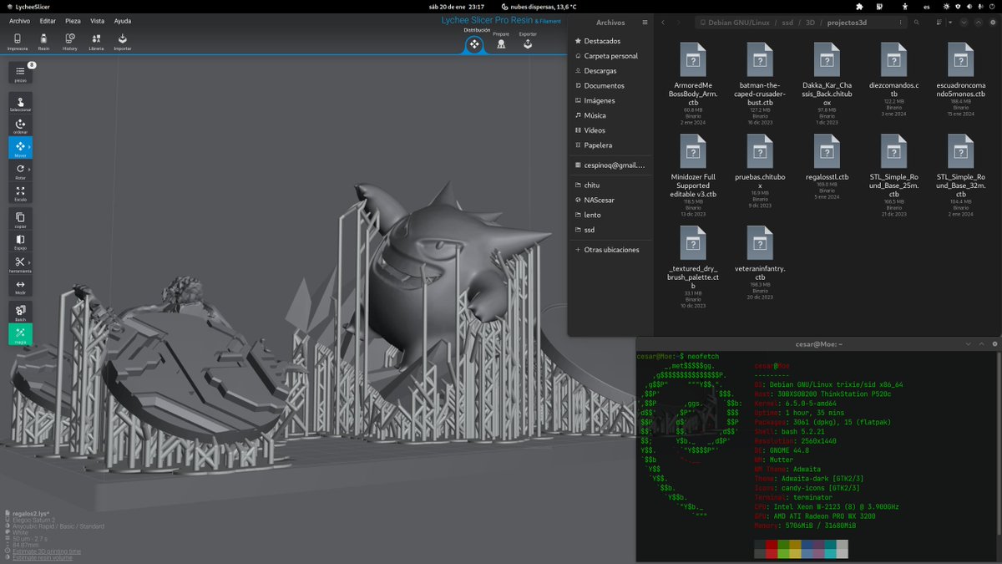Open Música folder in sidebar

(609, 115)
